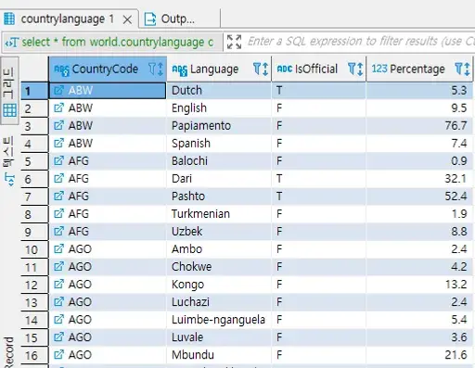This screenshot has width=475, height=368.
Task: Select the 32.1 percentage cell
Action: 419,178
